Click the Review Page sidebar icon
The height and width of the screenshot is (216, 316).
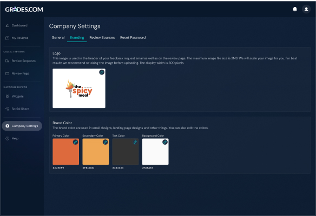8,73
